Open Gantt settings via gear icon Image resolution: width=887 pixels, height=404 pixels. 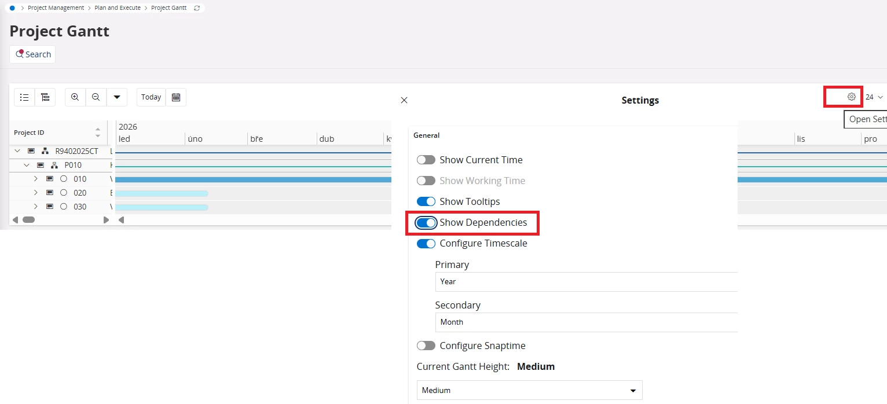[851, 97]
